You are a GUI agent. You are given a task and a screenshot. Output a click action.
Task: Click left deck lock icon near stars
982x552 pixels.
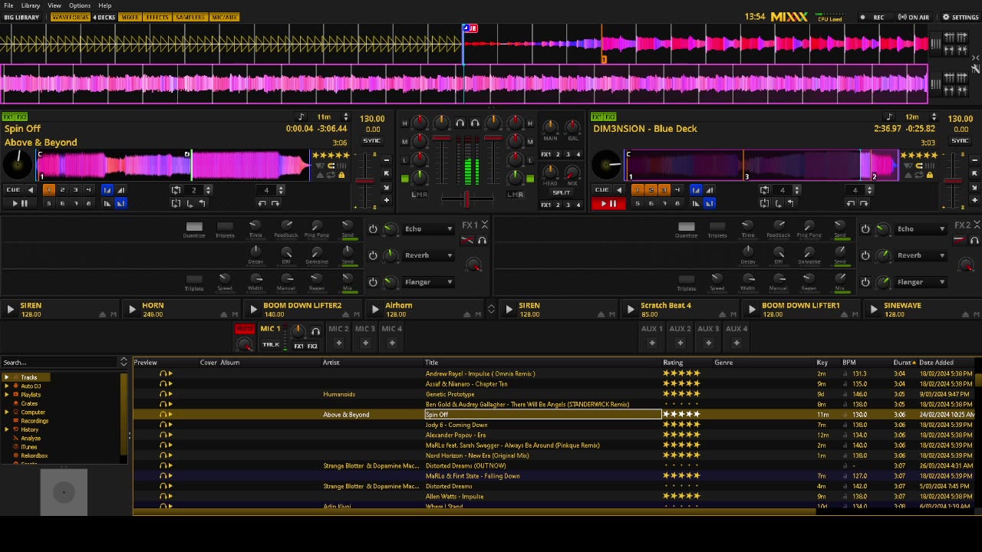click(341, 175)
